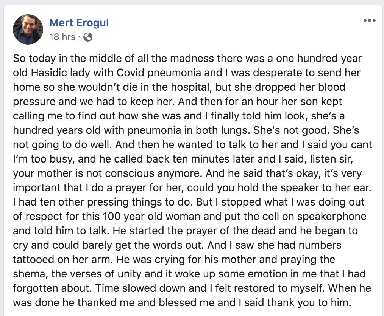The height and width of the screenshot is (316, 384).
Task: Click the Mert Erogul author name link
Action: (79, 23)
